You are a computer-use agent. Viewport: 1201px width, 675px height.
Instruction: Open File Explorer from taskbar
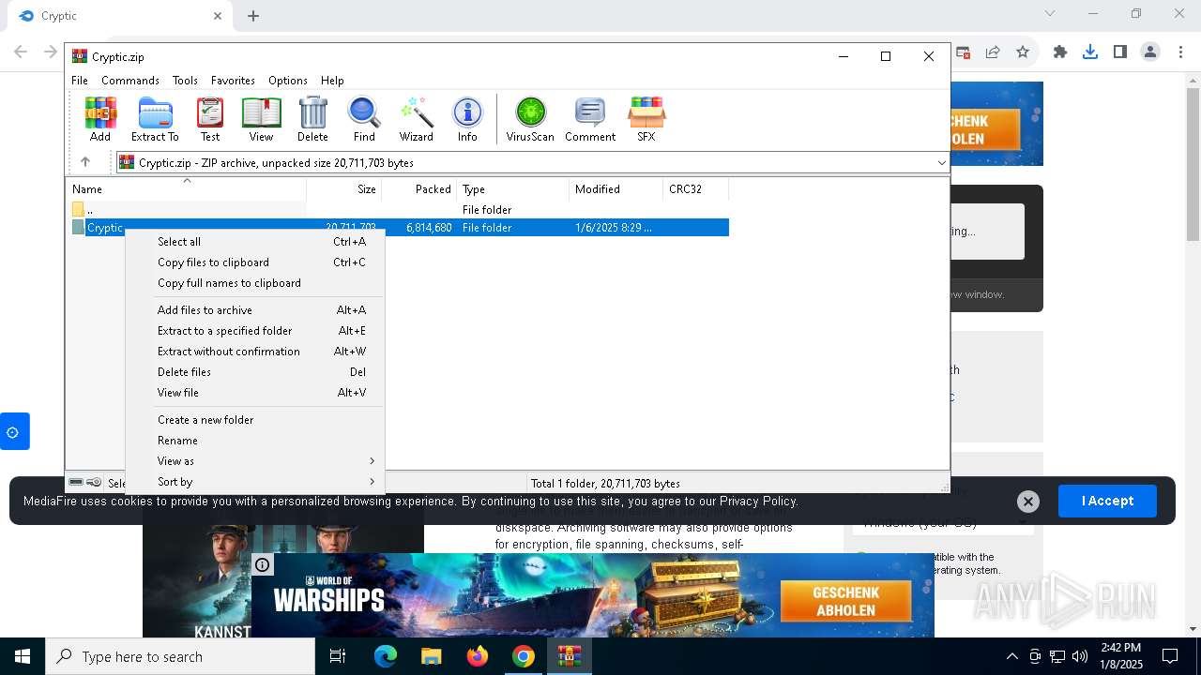431,656
